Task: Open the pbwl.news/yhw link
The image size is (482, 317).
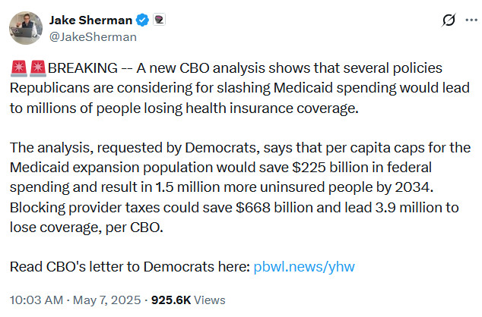Action: [x=304, y=267]
